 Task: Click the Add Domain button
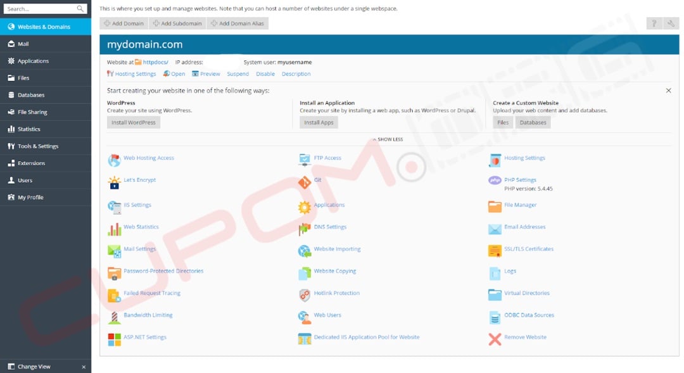pyautogui.click(x=124, y=23)
